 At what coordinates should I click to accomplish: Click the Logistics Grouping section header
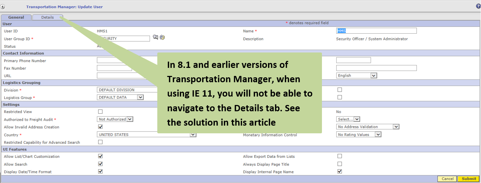22,83
